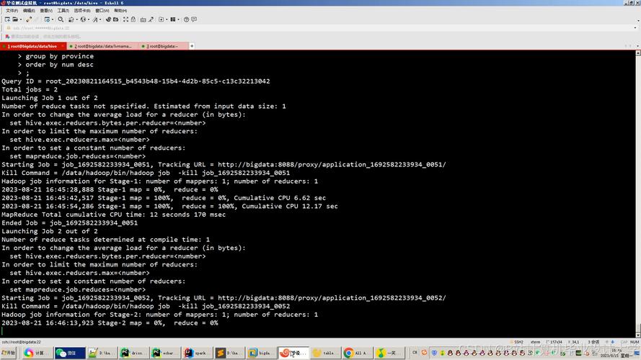Expand the layout panes dropdown arrow
The image size is (641, 360).
[180, 19]
